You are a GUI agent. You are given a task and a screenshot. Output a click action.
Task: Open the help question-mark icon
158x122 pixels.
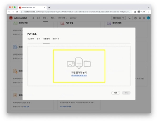coord(135,18)
